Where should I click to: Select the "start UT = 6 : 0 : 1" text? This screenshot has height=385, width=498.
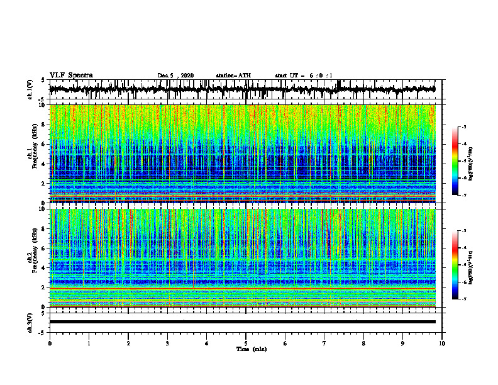tap(304, 75)
